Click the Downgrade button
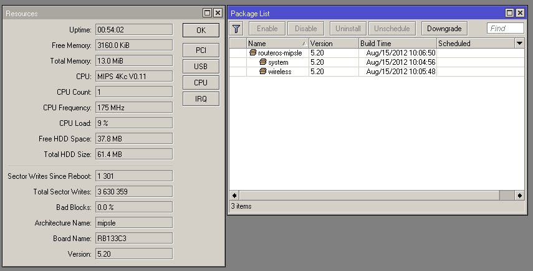The height and width of the screenshot is (271, 533). tap(444, 29)
